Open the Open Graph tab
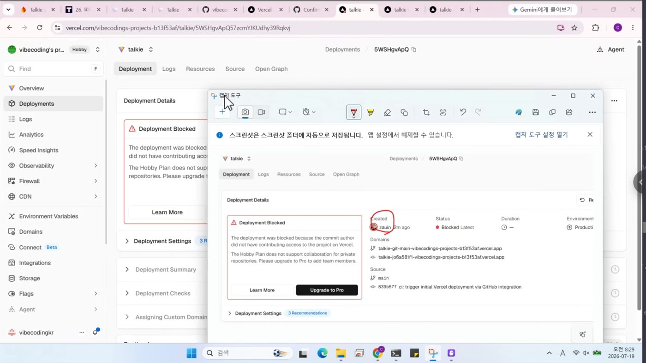Image resolution: width=646 pixels, height=363 pixels. (x=271, y=69)
